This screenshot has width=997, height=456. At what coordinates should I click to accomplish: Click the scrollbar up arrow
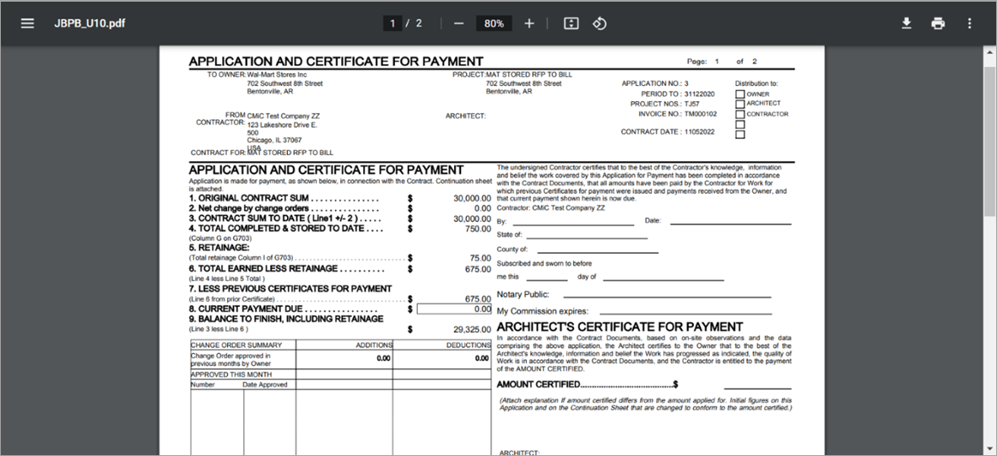pyautogui.click(x=990, y=52)
